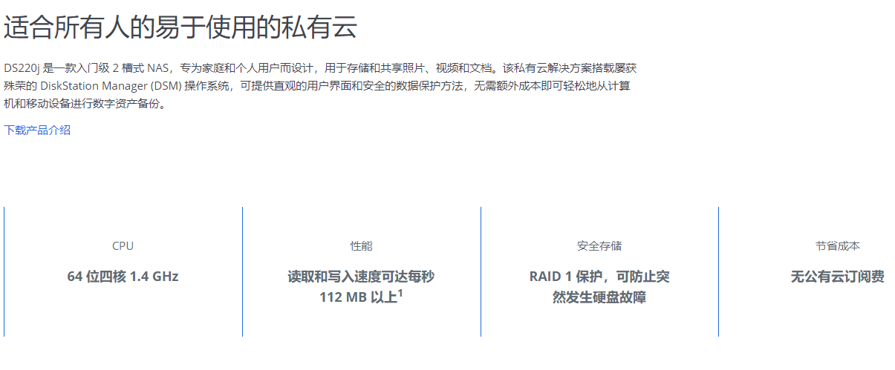Click the 无公有云订阅费 text
The image size is (895, 370).
tap(837, 277)
